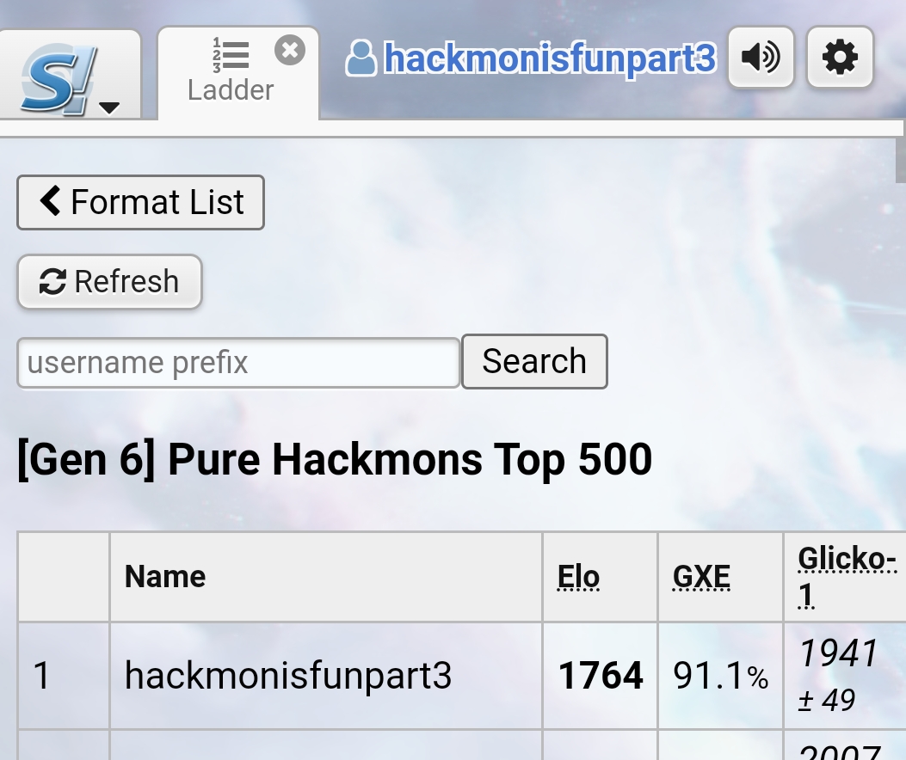Click the Glicko value 1941 ± 49
906x760 pixels.
(x=838, y=675)
